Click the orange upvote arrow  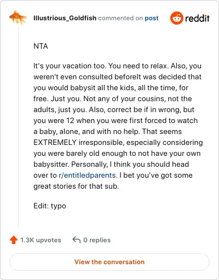pyautogui.click(x=14, y=240)
